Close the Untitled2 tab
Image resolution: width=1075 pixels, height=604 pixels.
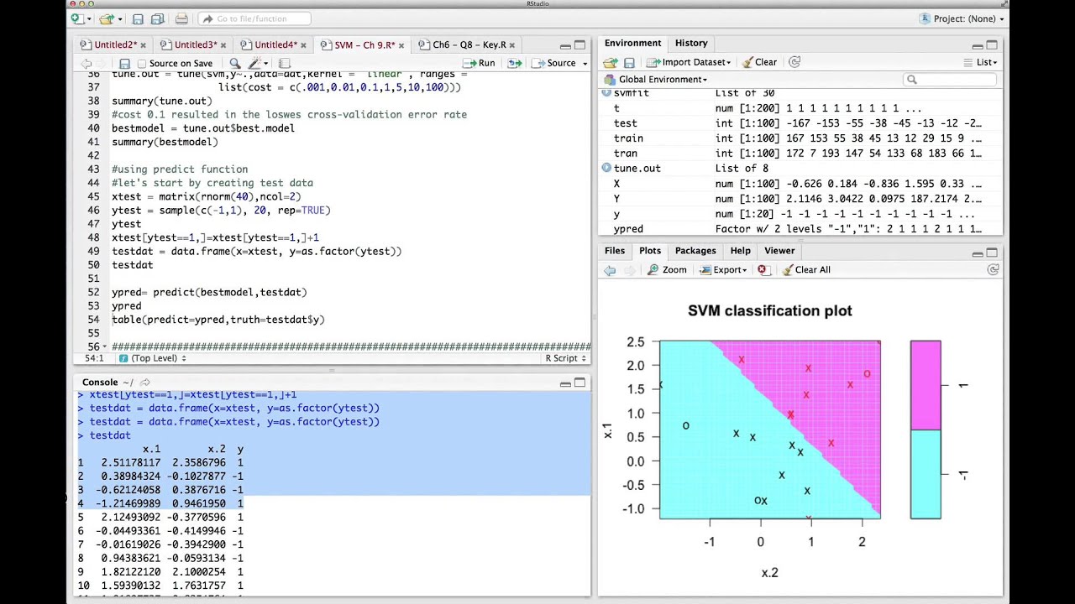(x=143, y=45)
